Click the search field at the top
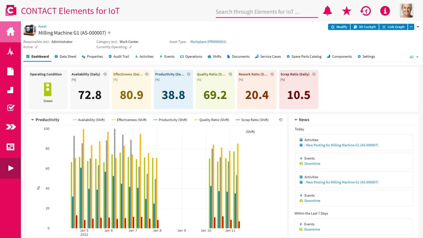Viewport: 423px width, 238px height. coord(266,12)
